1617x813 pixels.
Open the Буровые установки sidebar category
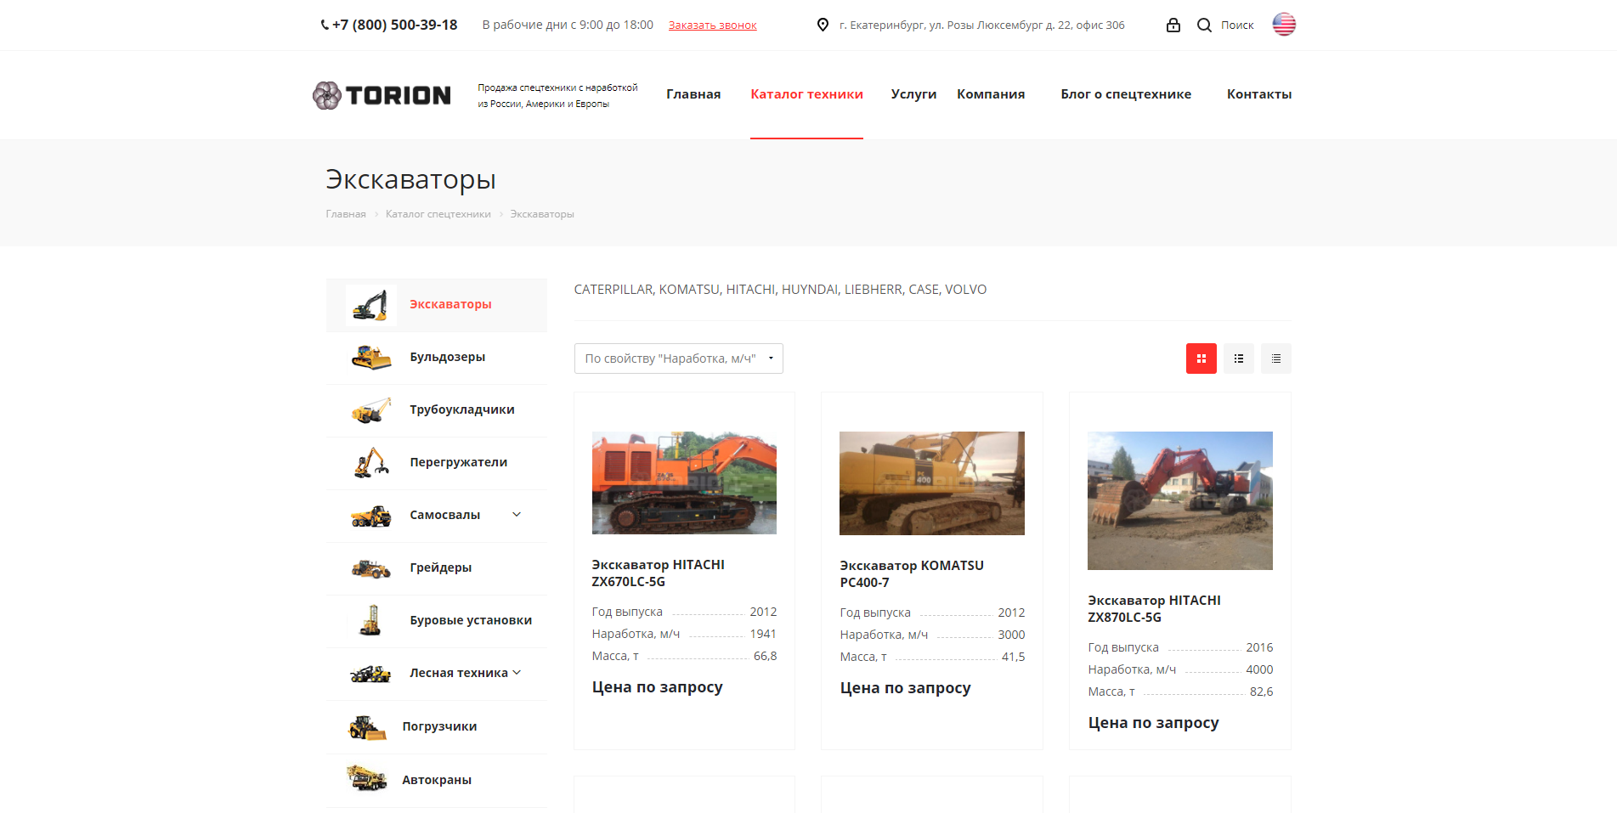click(x=437, y=621)
